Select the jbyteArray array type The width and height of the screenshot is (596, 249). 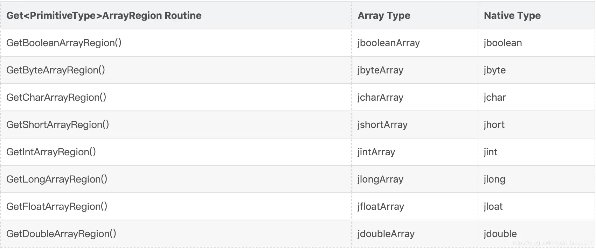coord(380,70)
